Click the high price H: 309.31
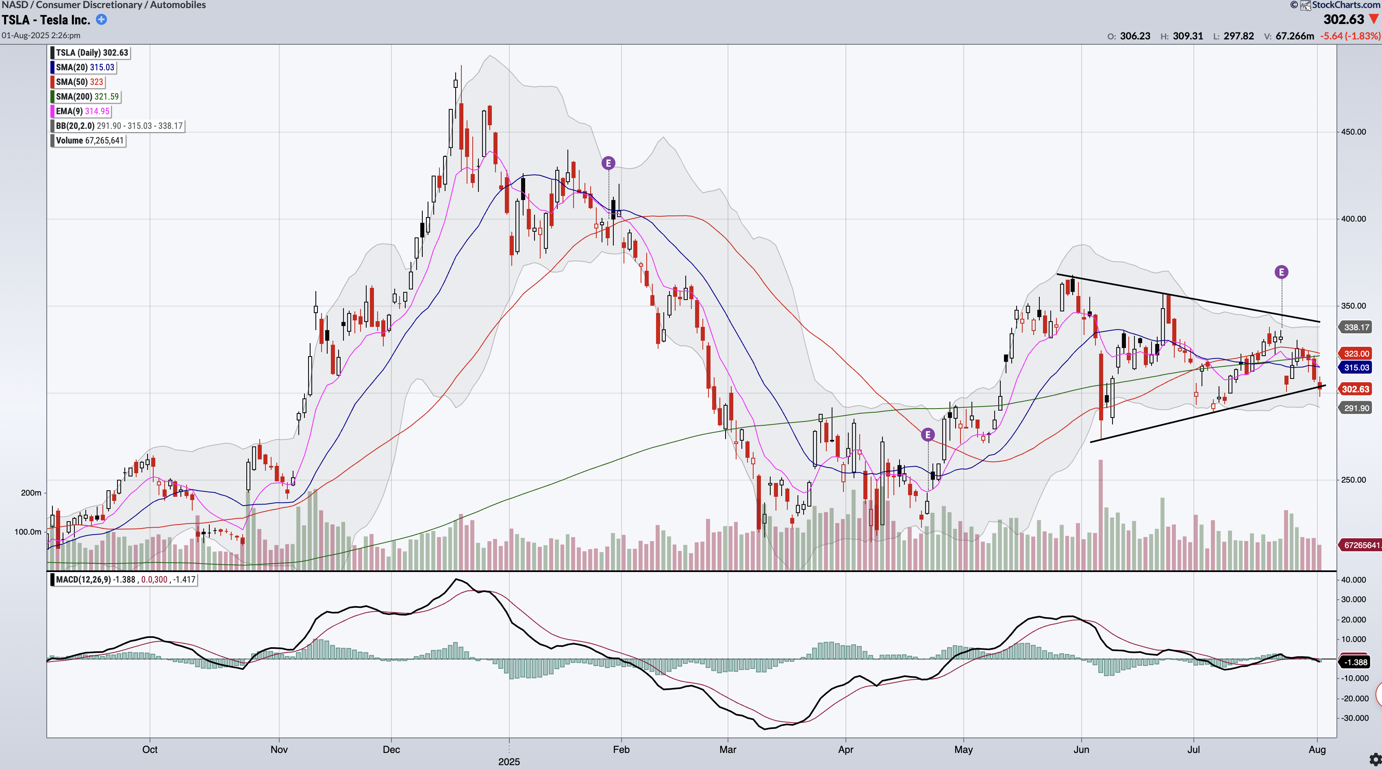Image resolution: width=1382 pixels, height=770 pixels. (x=1181, y=36)
